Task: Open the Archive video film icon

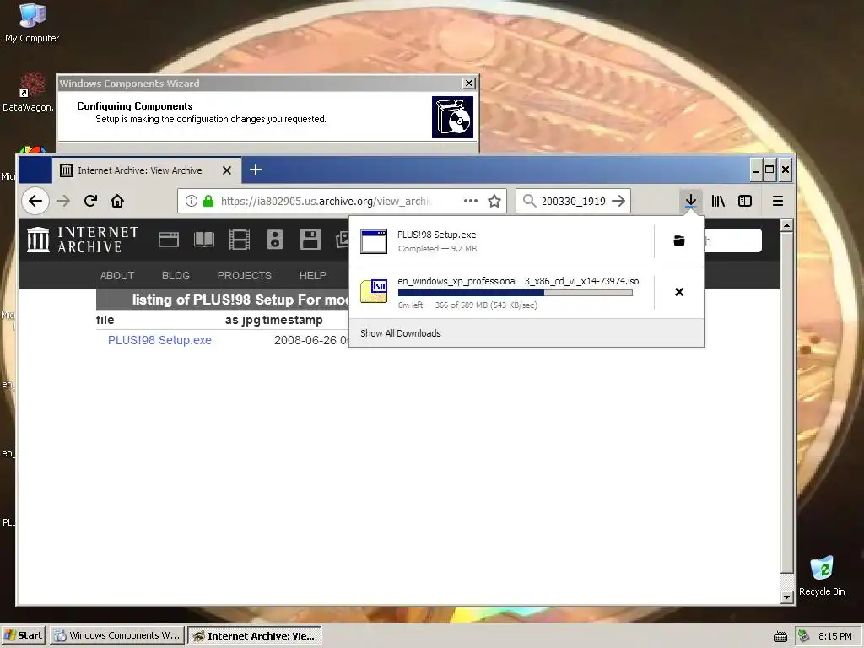Action: pyautogui.click(x=239, y=240)
